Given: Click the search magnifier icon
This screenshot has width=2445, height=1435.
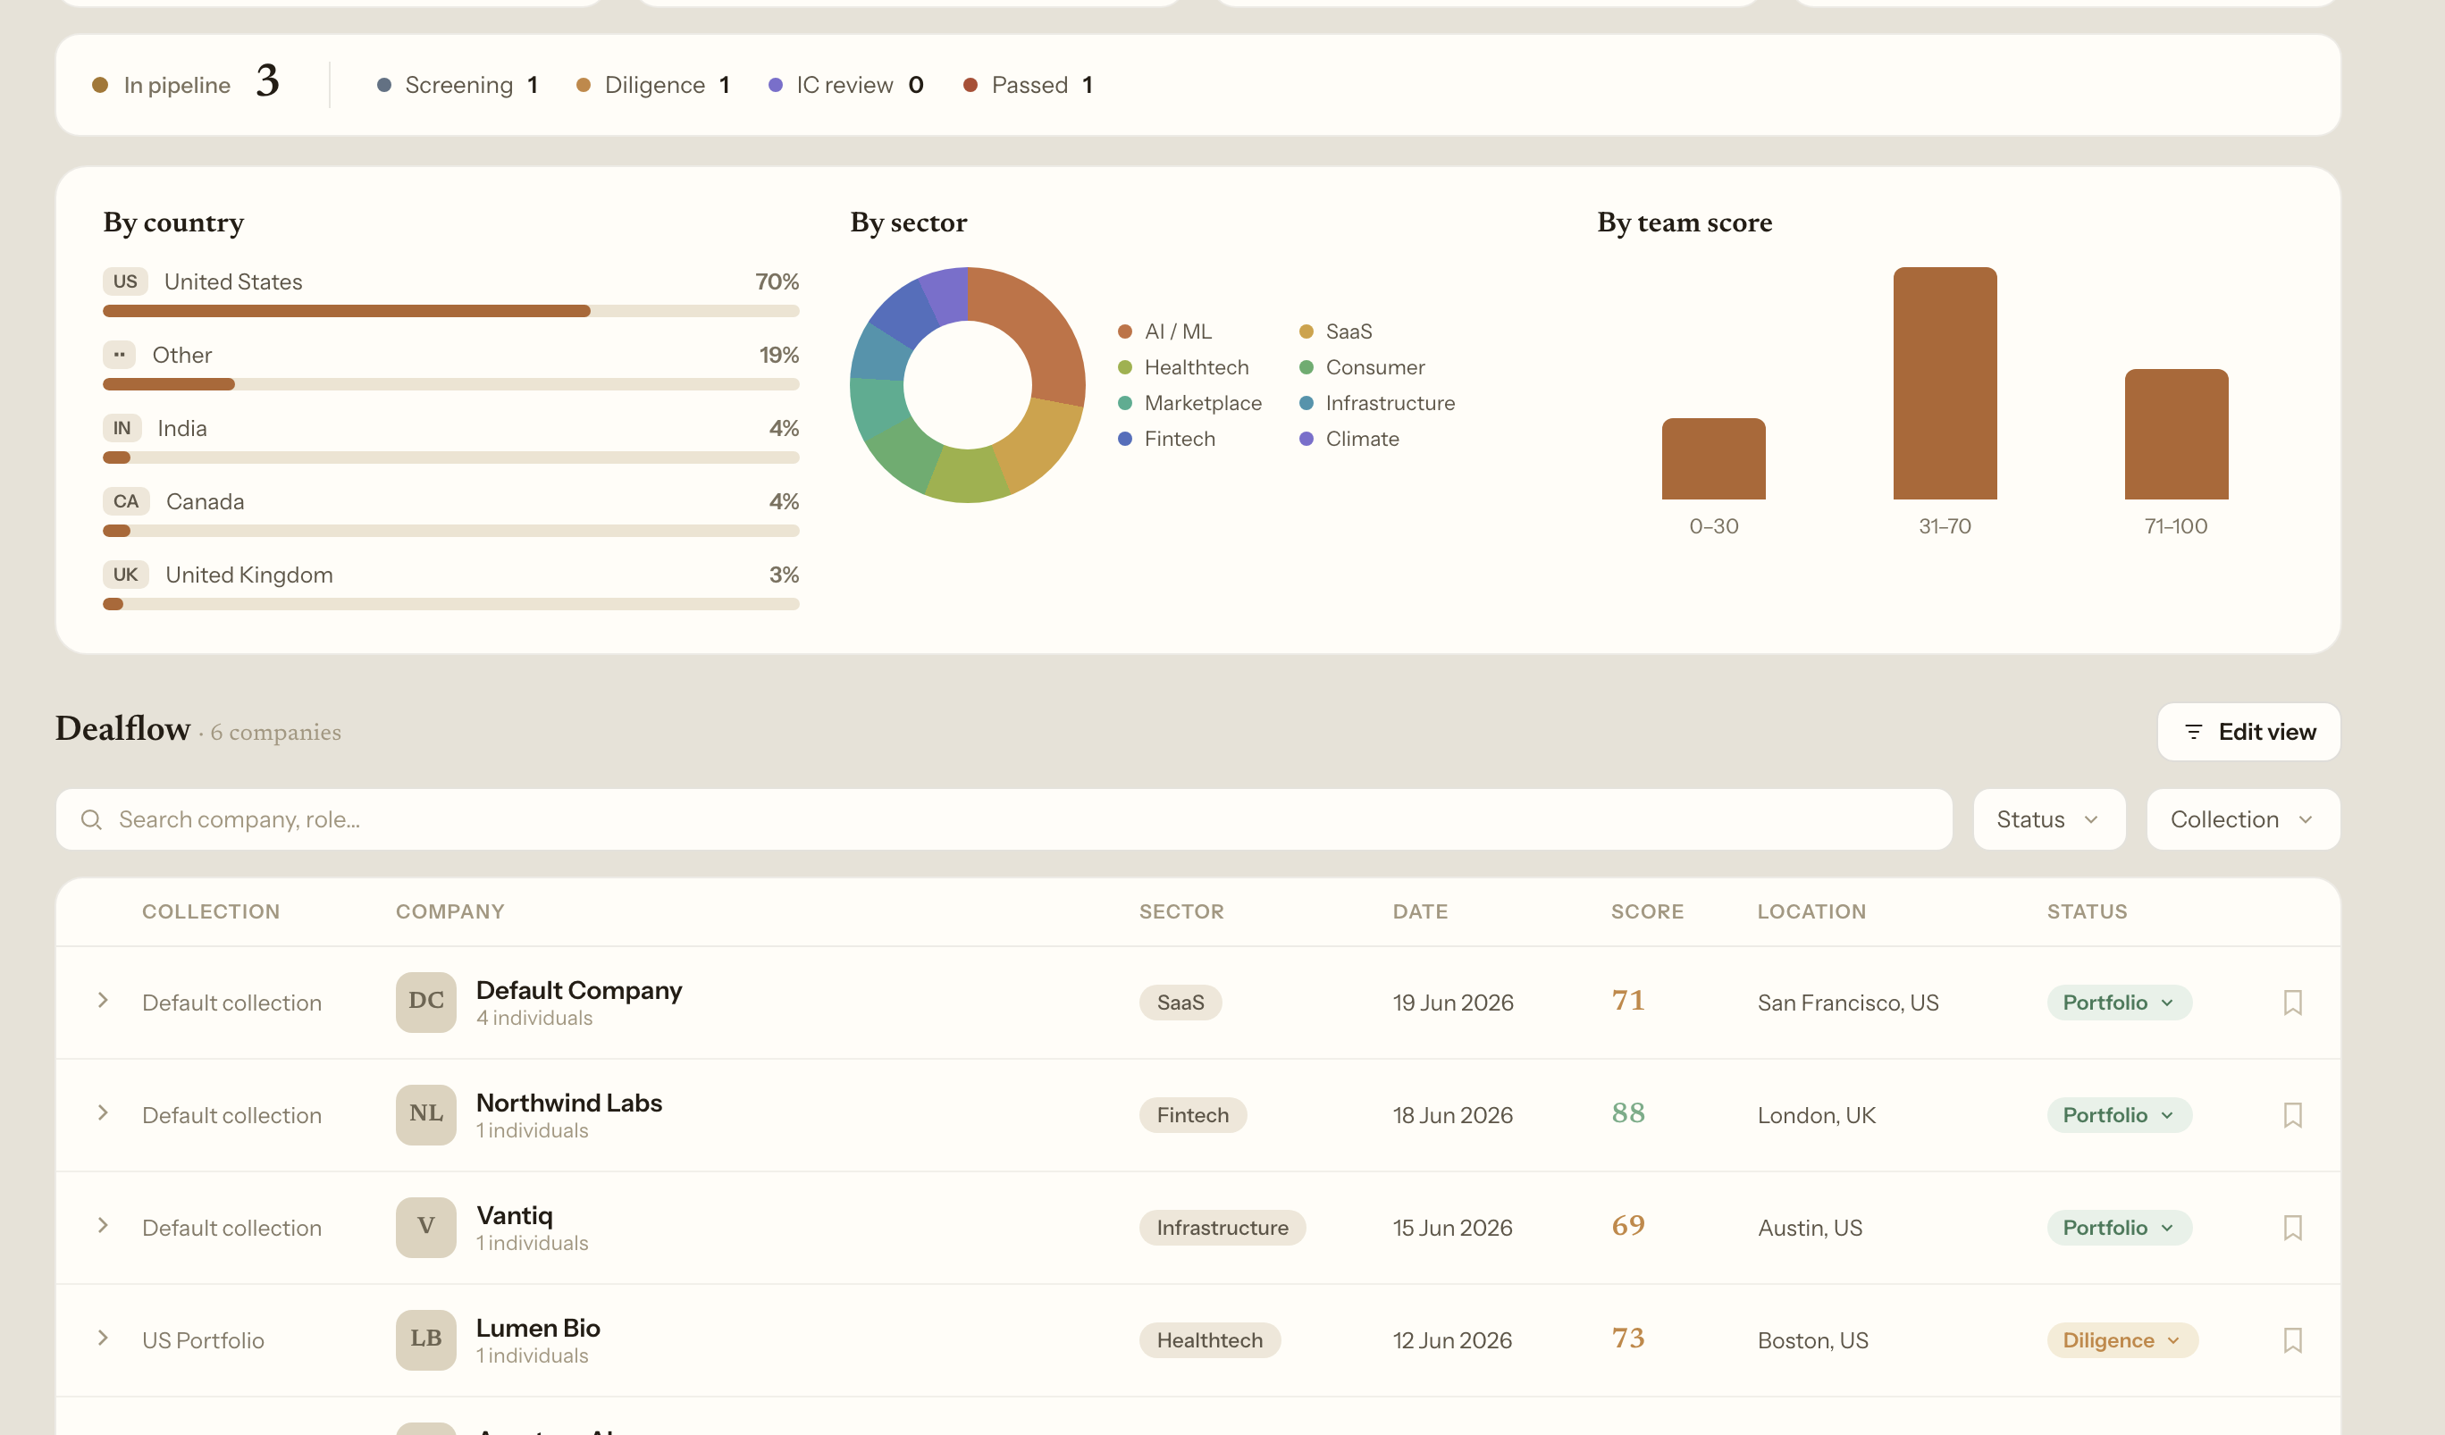Looking at the screenshot, I should pyautogui.click(x=91, y=820).
